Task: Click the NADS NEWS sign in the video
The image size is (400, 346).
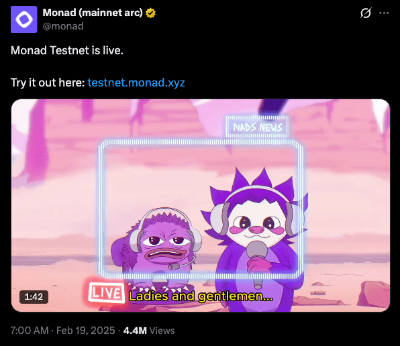Action: (258, 127)
